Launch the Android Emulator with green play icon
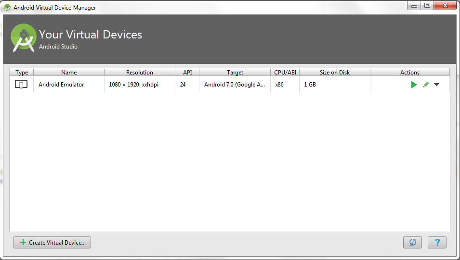Viewport: 460px width, 260px height. (x=414, y=85)
